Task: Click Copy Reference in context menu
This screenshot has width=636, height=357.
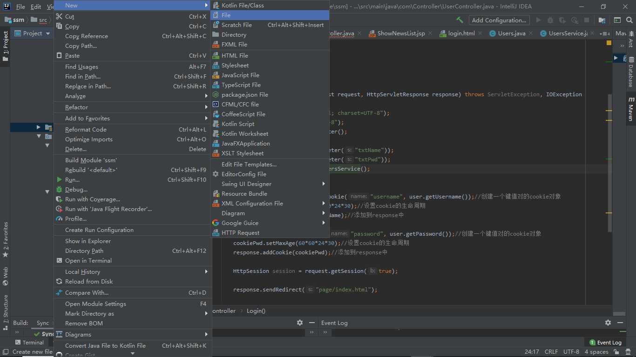Action: tap(133, 36)
